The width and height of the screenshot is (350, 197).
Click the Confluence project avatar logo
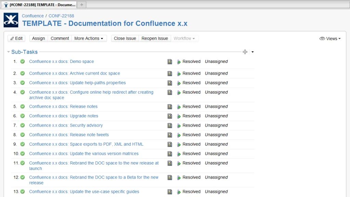coord(11,20)
